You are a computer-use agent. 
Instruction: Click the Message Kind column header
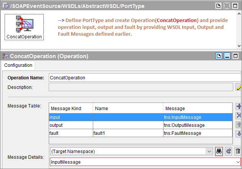pos(71,109)
